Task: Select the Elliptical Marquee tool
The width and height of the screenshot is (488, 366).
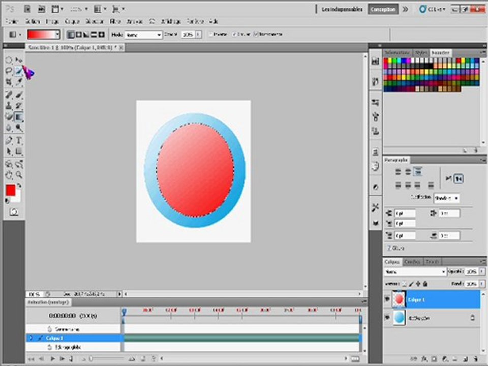Action: tap(9, 60)
